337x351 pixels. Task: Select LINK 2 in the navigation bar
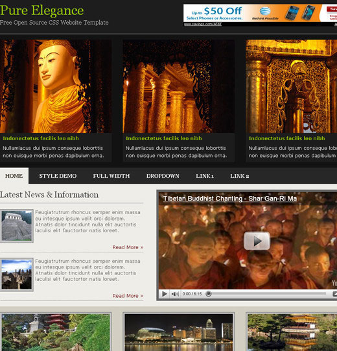240,176
